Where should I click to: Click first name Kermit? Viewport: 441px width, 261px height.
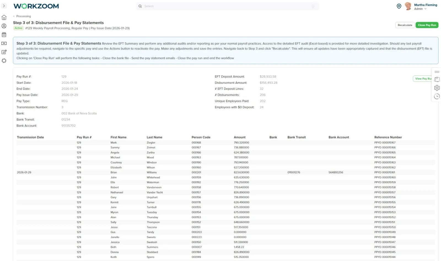click(x=114, y=202)
